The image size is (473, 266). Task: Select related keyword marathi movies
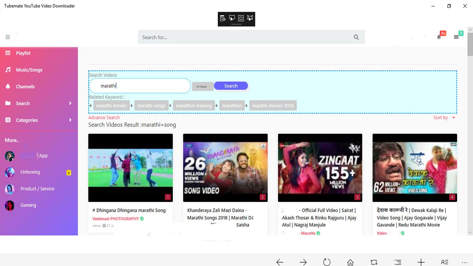pyautogui.click(x=111, y=106)
